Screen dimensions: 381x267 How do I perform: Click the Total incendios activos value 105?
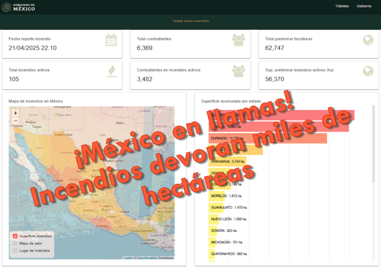tap(14, 79)
